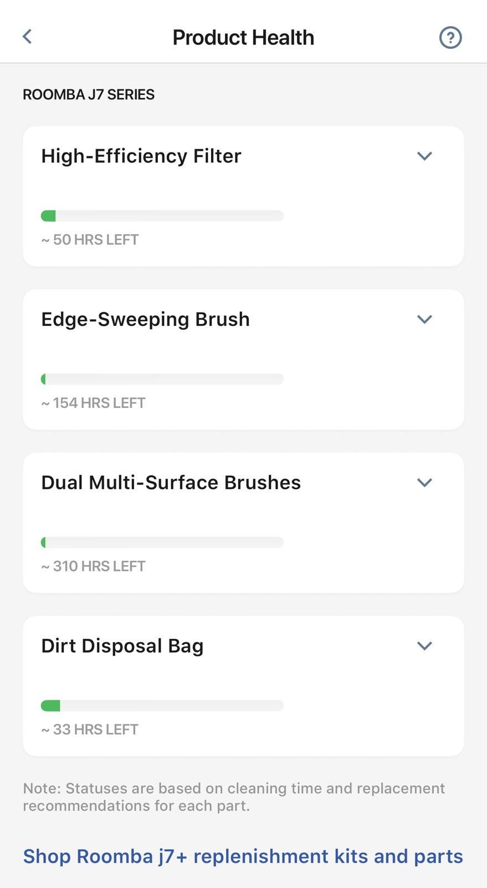Image resolution: width=487 pixels, height=888 pixels.
Task: Select the Dirt Disposal Bag title
Action: (122, 646)
